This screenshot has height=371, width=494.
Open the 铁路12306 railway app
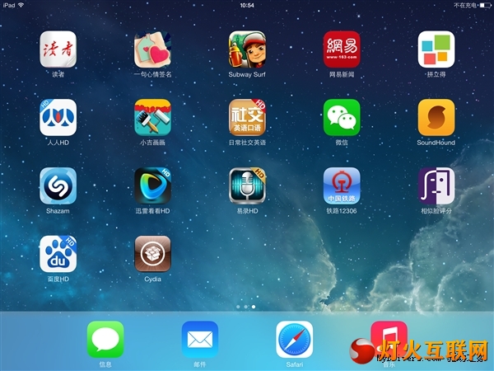point(342,185)
